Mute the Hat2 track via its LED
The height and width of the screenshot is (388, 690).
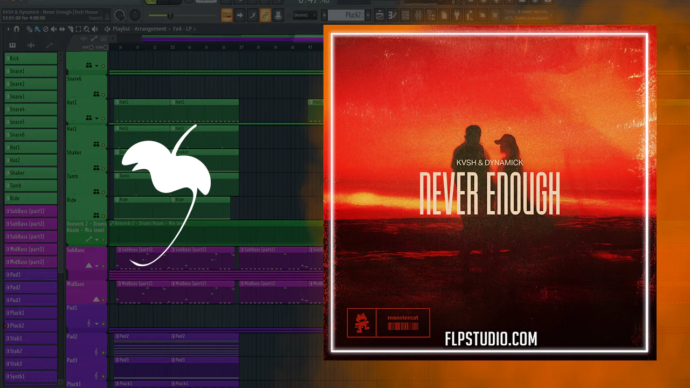tap(103, 144)
